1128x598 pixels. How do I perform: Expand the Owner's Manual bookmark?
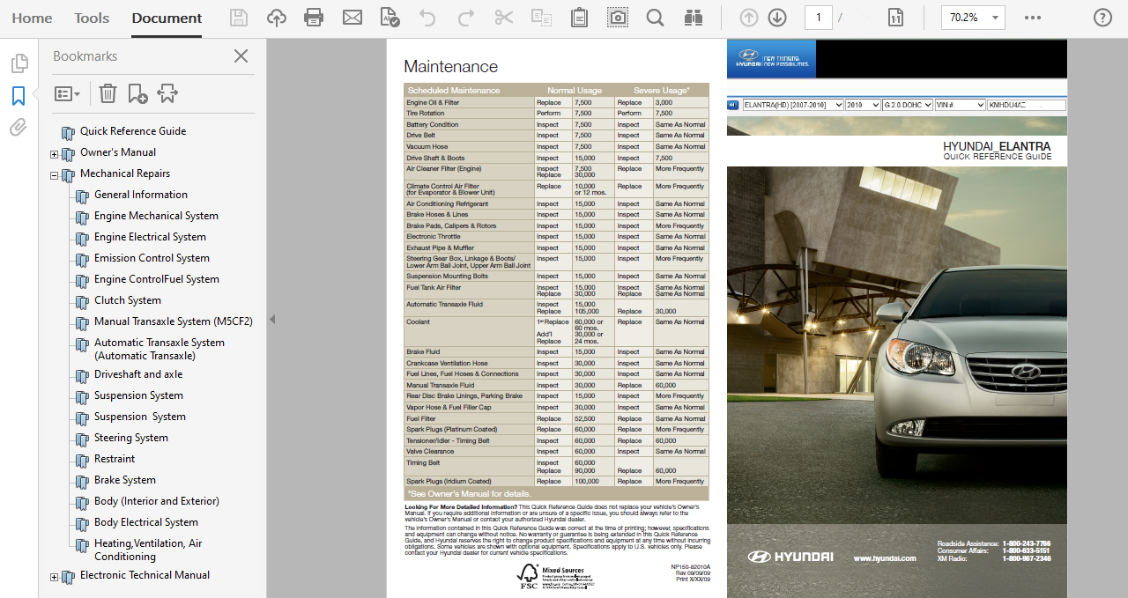(55, 154)
